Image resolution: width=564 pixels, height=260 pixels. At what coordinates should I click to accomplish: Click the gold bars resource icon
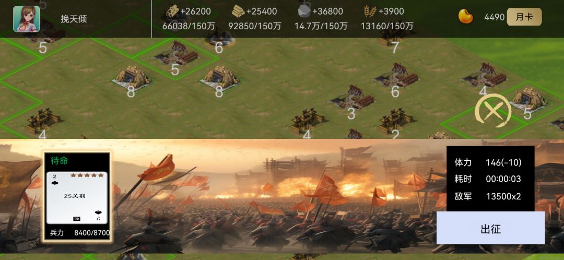(238, 12)
